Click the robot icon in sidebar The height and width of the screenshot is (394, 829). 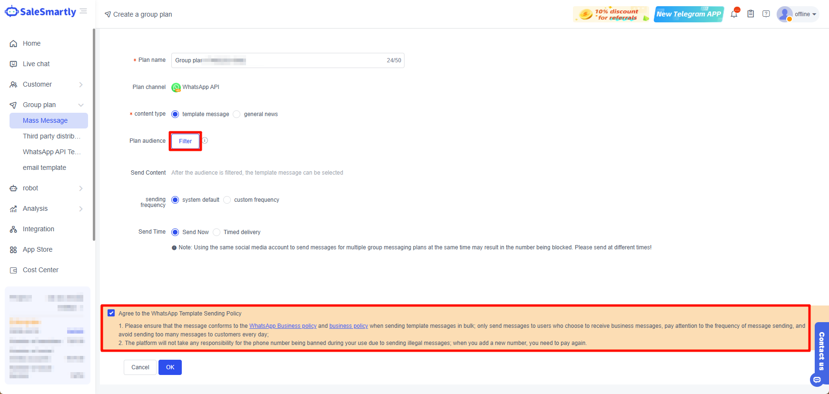pyautogui.click(x=13, y=188)
